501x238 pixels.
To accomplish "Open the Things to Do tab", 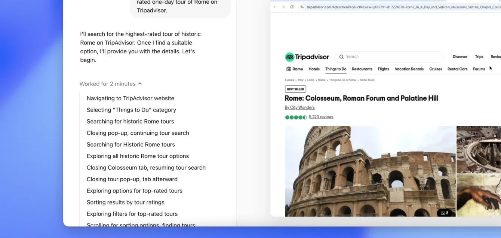I will point(335,69).
